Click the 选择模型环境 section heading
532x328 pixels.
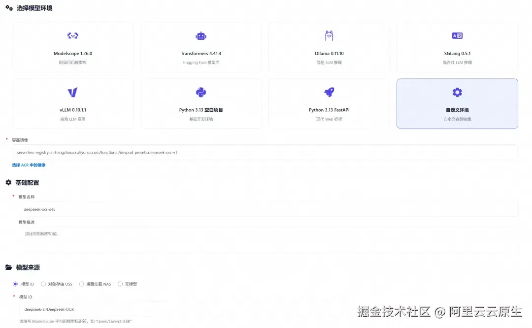(34, 8)
